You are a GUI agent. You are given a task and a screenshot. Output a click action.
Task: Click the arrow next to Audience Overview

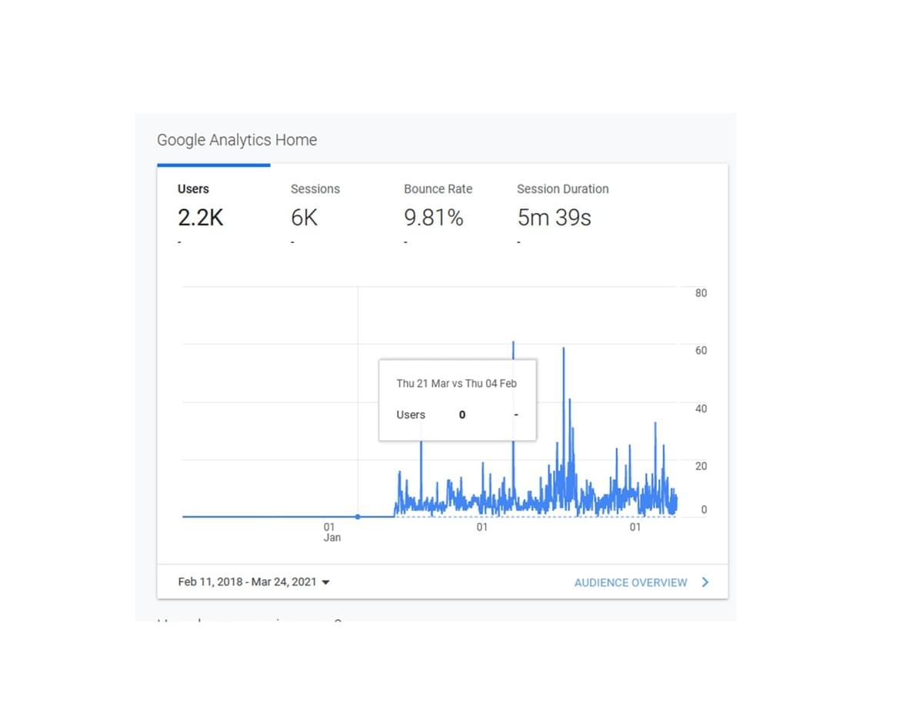pos(705,582)
